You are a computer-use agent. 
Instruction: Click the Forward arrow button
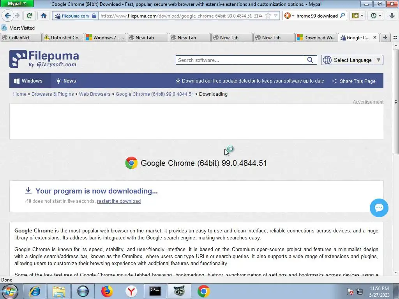[17, 16]
